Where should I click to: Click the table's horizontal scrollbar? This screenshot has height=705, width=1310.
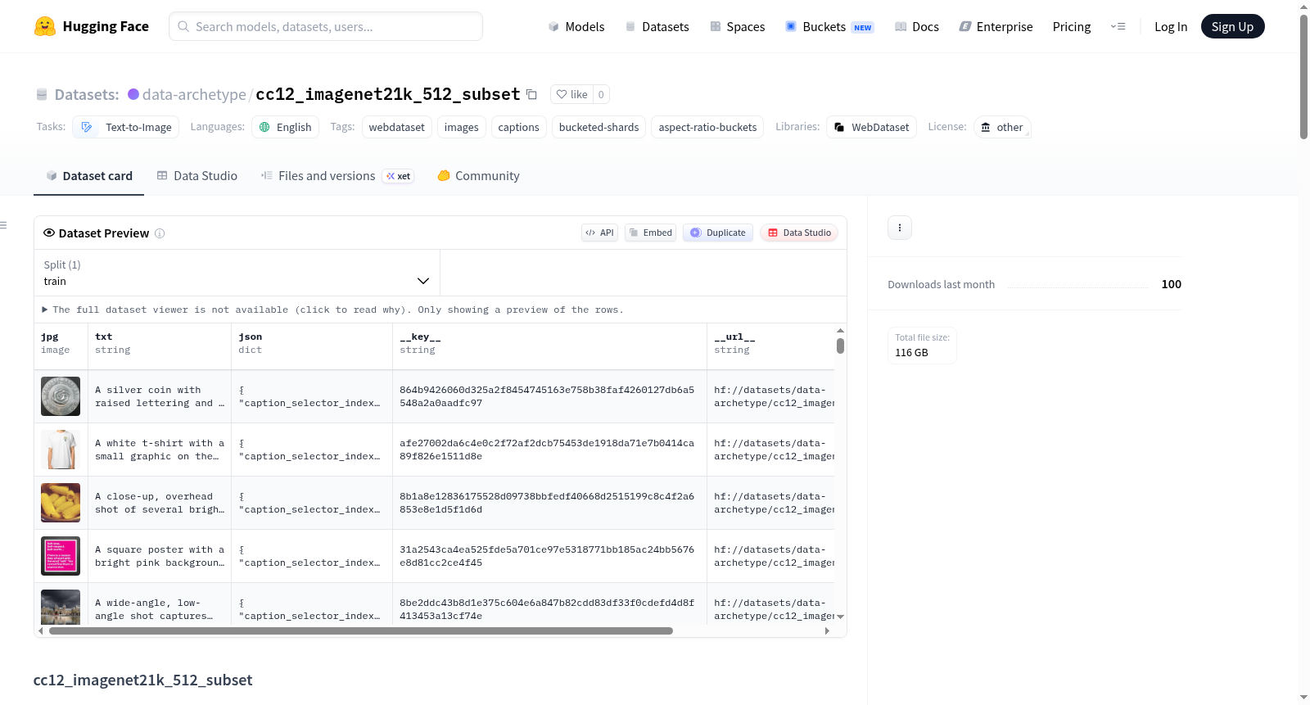click(x=360, y=631)
